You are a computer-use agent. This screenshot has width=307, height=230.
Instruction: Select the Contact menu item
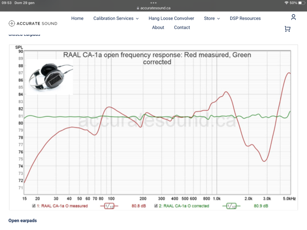[182, 28]
